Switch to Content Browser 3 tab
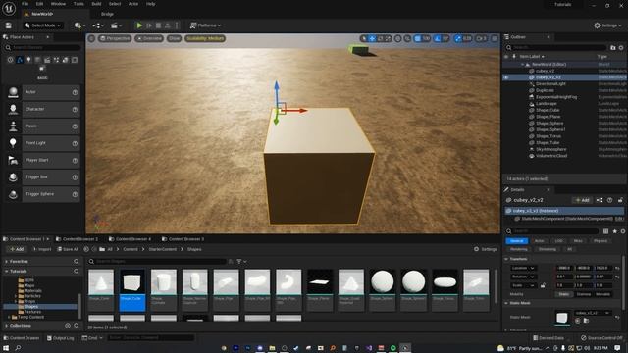The width and height of the screenshot is (628, 353). [x=183, y=239]
